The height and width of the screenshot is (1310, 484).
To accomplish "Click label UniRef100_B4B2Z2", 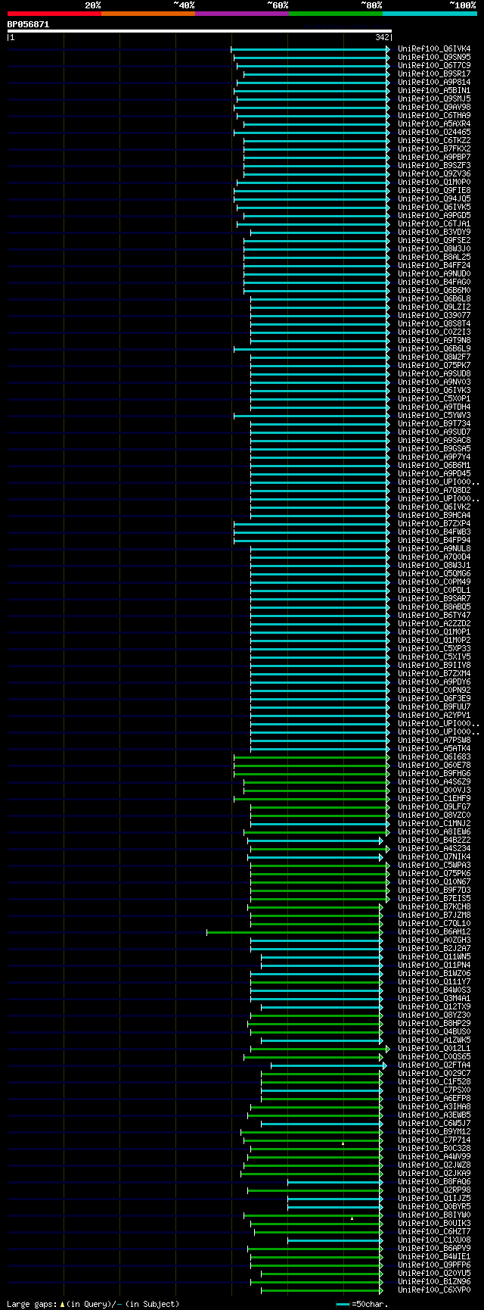I will coord(434,840).
